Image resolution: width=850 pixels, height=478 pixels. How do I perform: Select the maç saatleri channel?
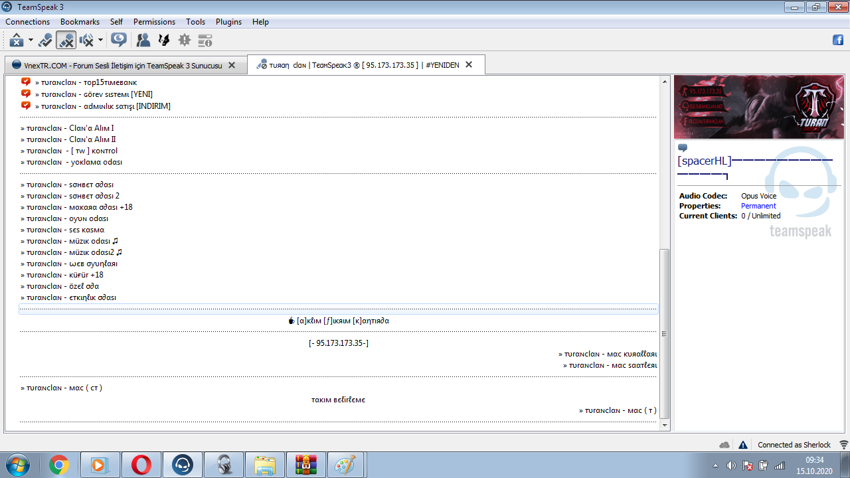tap(610, 365)
